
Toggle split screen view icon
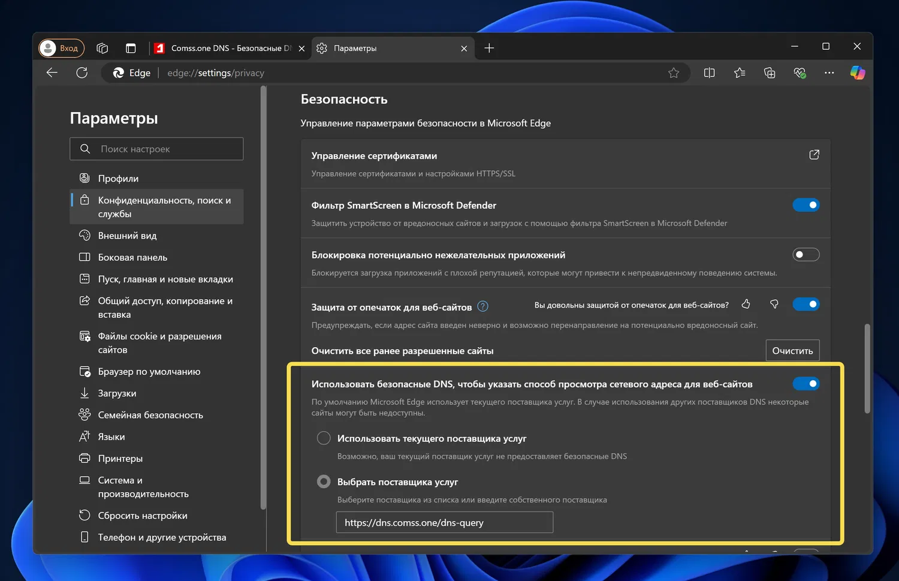(x=709, y=73)
